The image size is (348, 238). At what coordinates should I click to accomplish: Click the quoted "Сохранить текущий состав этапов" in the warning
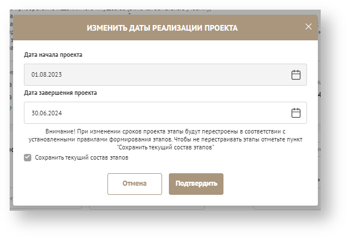pos(165,147)
